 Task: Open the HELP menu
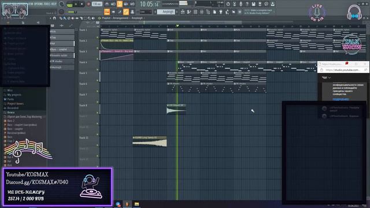pyautogui.click(x=54, y=4)
